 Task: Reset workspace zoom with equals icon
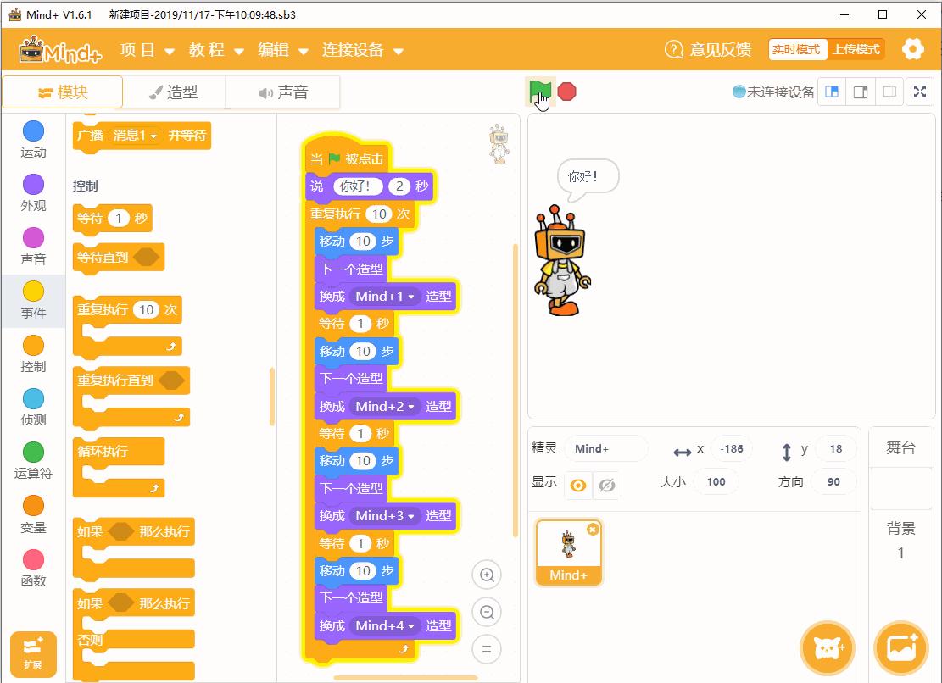point(487,649)
